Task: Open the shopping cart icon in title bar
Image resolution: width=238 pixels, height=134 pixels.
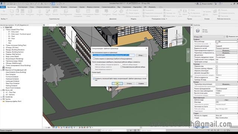Action: pos(216,4)
